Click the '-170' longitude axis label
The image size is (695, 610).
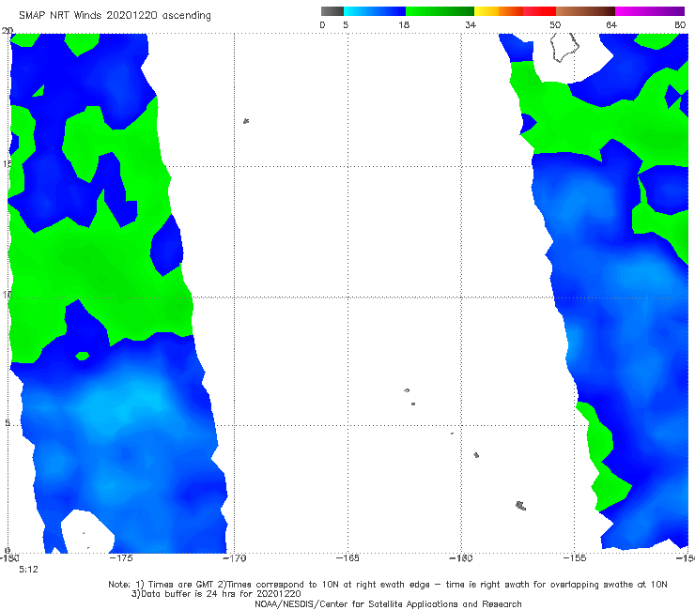234,558
